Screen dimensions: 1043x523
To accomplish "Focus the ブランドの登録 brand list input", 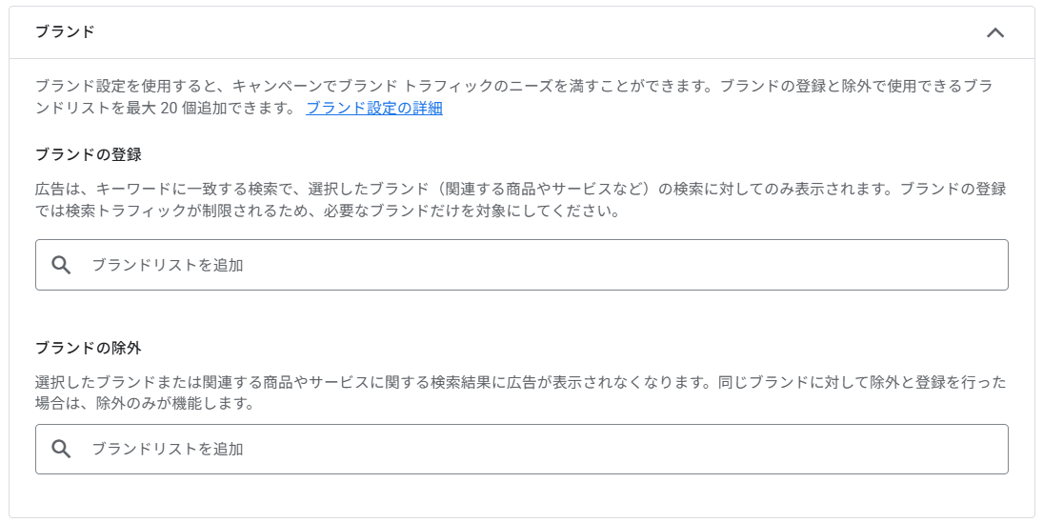I will [x=533, y=265].
